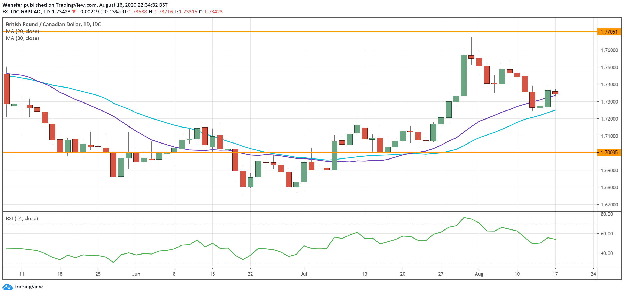
Task: Click the 80.00 RSI scale label
Action: pyautogui.click(x=606, y=214)
